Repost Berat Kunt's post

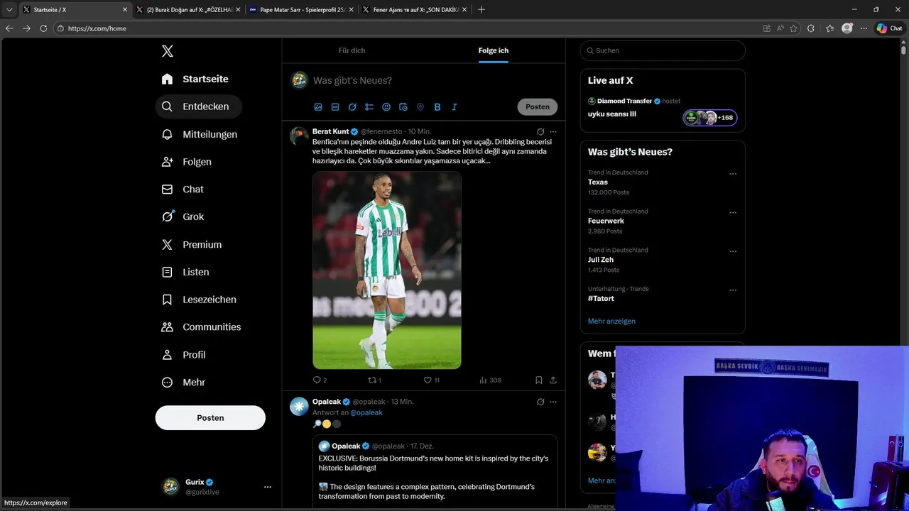point(374,380)
